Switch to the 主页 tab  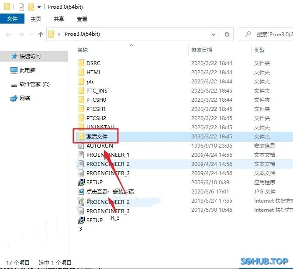coord(36,19)
